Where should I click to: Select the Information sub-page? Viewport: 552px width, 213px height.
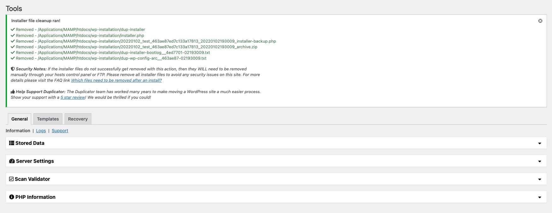click(18, 131)
